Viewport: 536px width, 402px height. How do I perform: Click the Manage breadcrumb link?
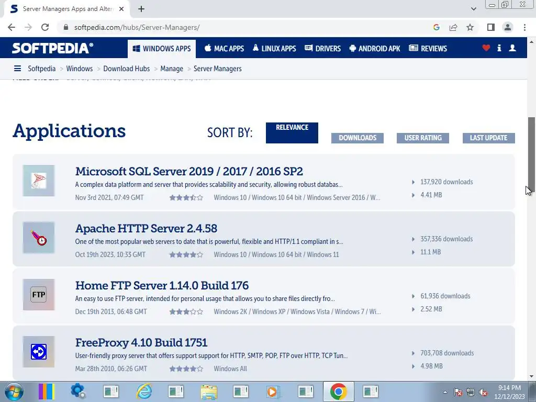pos(172,69)
